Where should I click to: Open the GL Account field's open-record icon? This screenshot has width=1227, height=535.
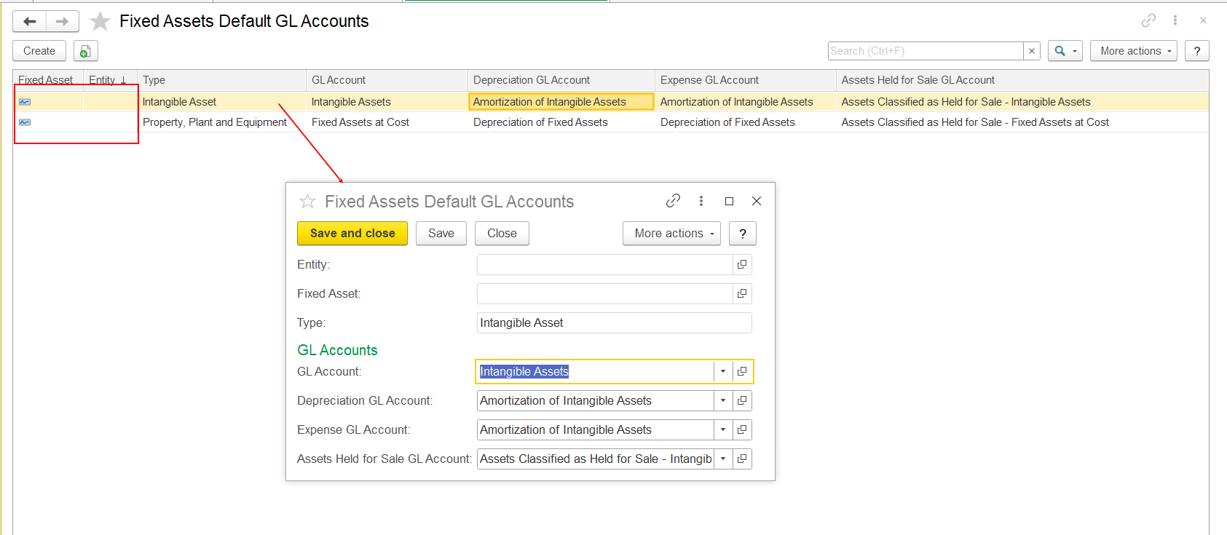tap(742, 372)
